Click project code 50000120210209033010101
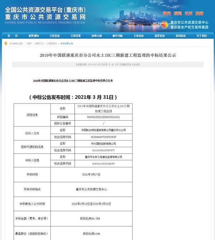215x240 pixels. pyautogui.click(x=103, y=117)
